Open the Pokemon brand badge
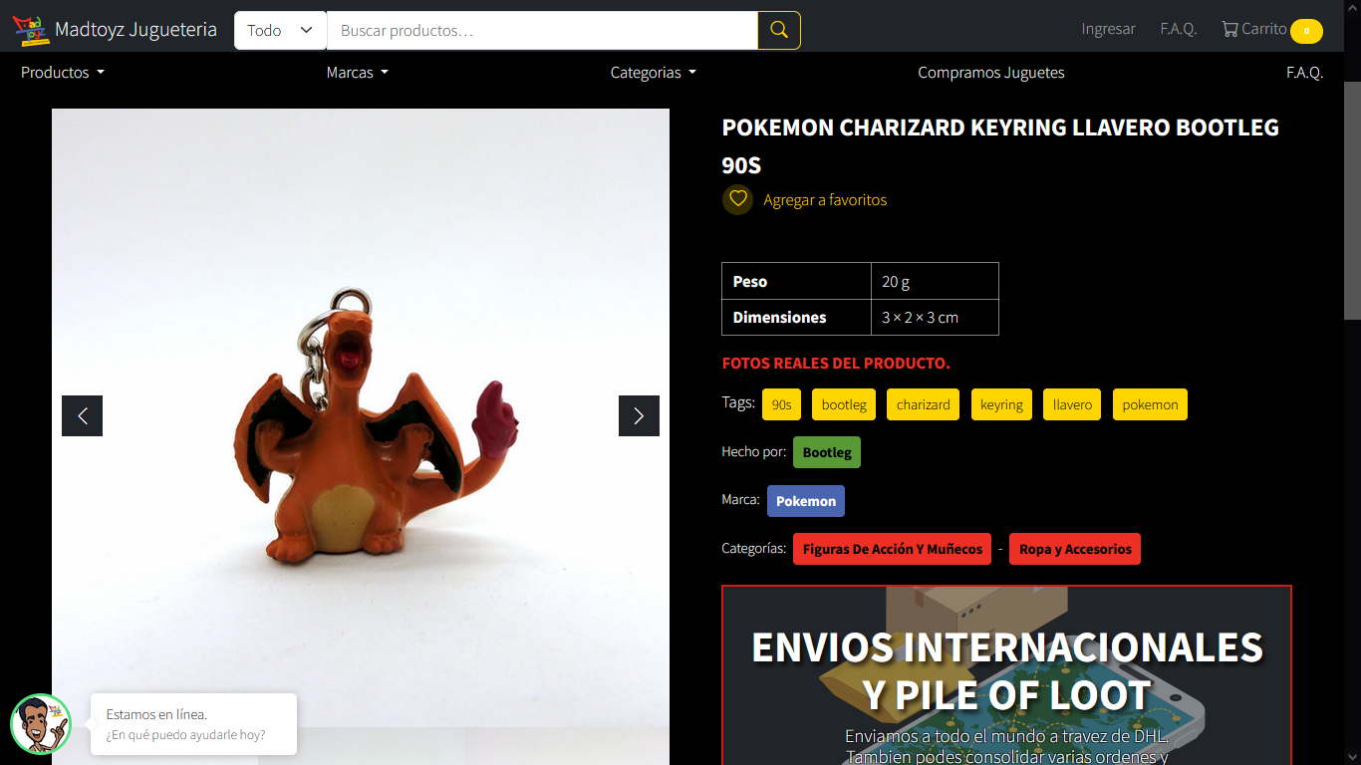This screenshot has width=1361, height=765. [806, 501]
